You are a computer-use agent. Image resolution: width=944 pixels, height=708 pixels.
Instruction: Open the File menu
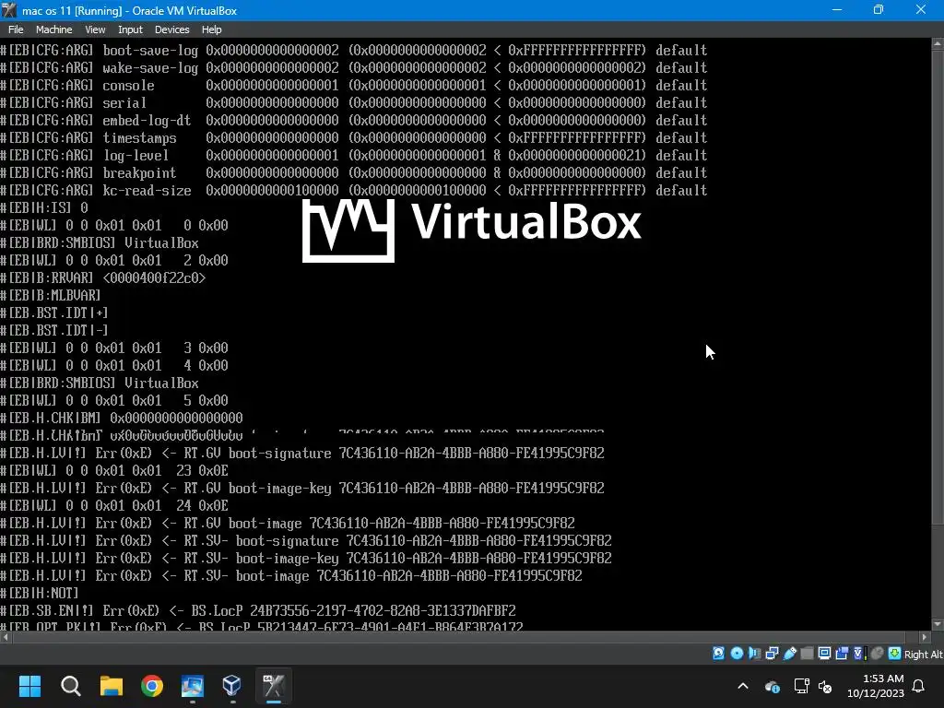tap(16, 29)
